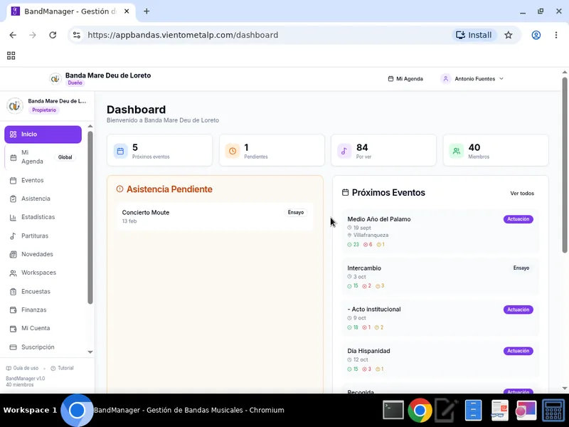View site information icon in address bar
Image resolution: width=569 pixels, height=427 pixels.
click(77, 35)
